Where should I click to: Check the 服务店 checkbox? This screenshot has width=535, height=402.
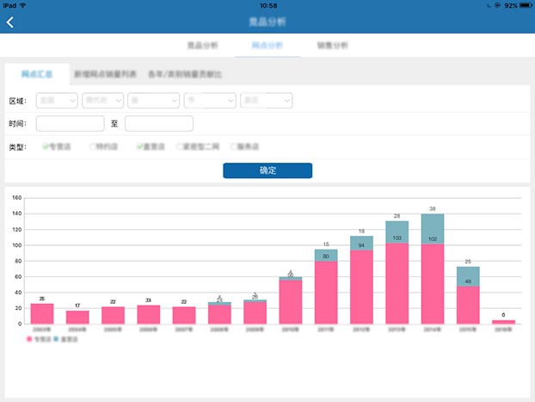point(233,147)
